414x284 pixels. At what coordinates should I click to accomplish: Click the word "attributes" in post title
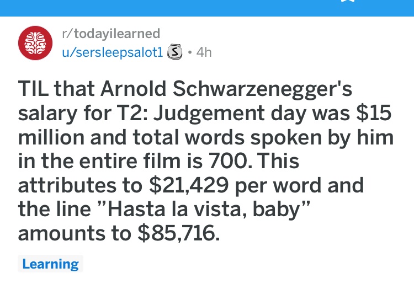tap(67, 185)
